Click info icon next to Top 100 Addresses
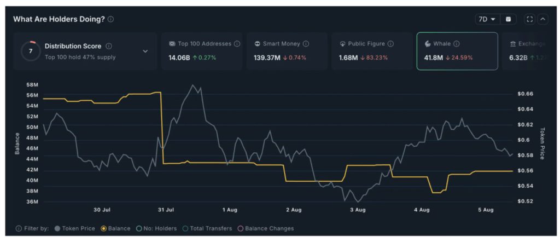Viewport: 560px width, 242px height. pyautogui.click(x=236, y=44)
